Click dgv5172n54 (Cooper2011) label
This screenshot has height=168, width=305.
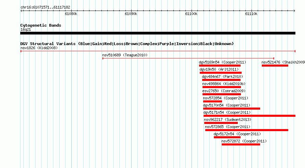237,134
